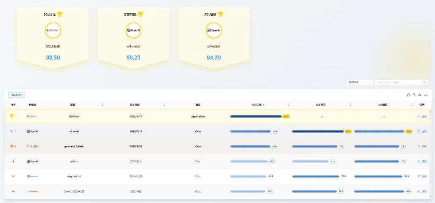435x203 pixels.
Task: Click the trophy icon beside the SQL理解 card title
Action: [221, 14]
